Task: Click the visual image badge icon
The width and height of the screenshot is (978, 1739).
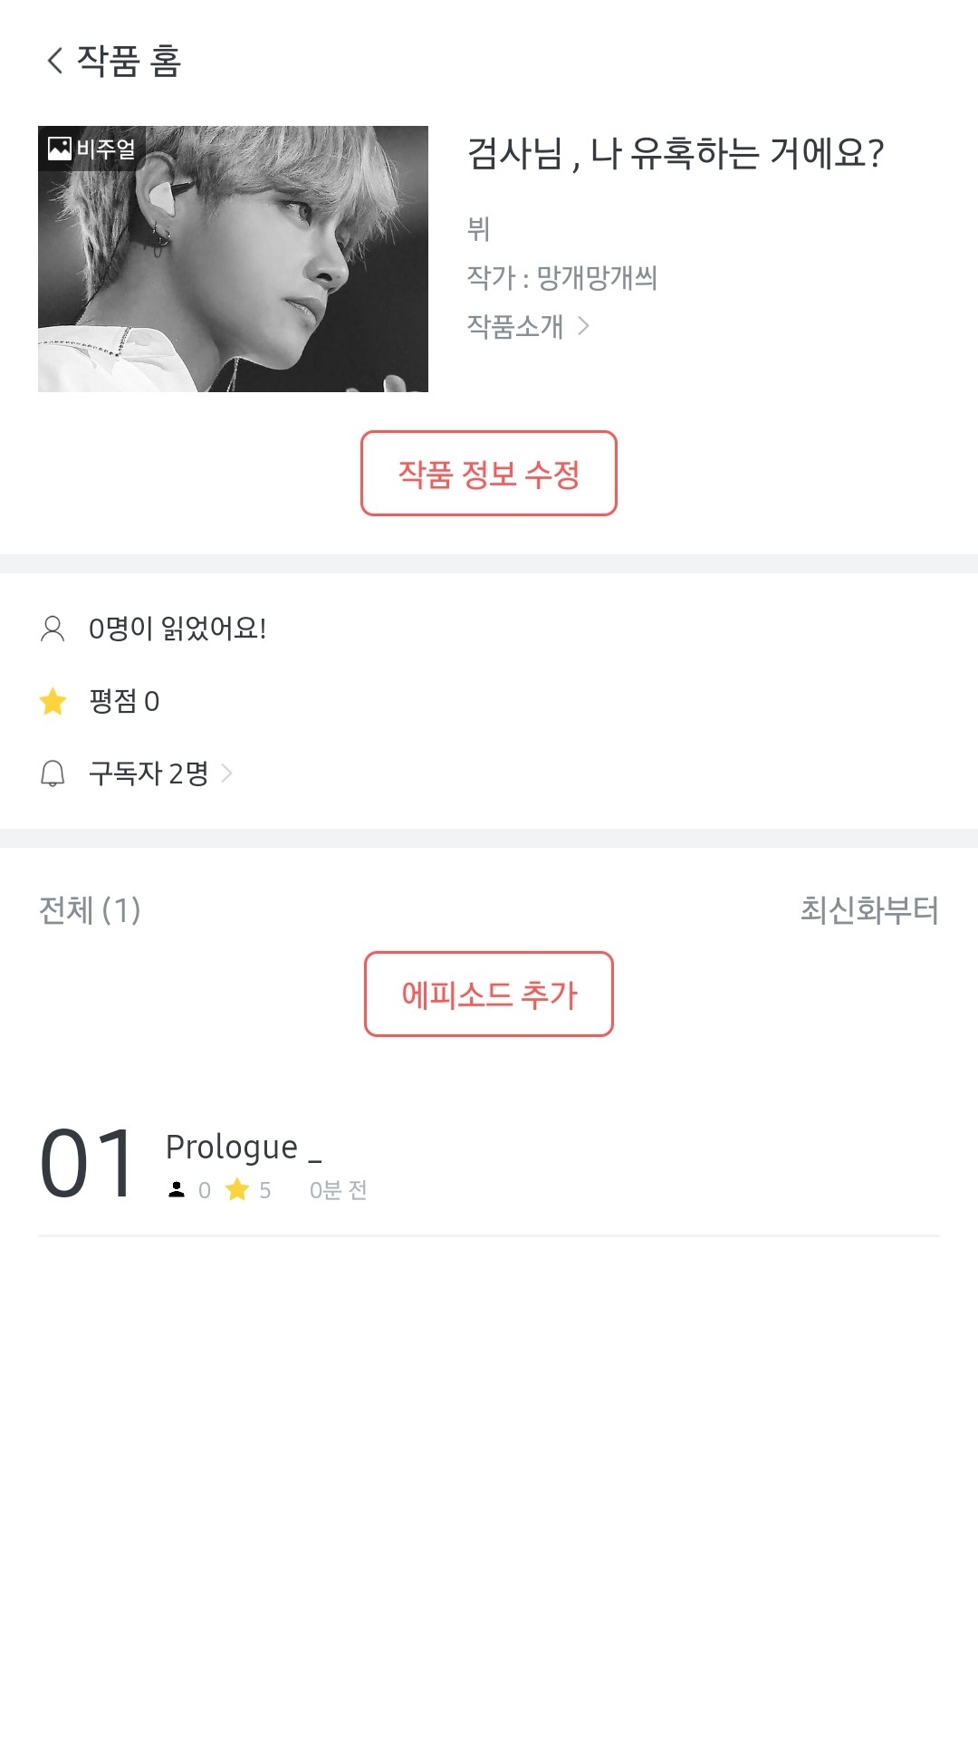Action: (x=60, y=149)
